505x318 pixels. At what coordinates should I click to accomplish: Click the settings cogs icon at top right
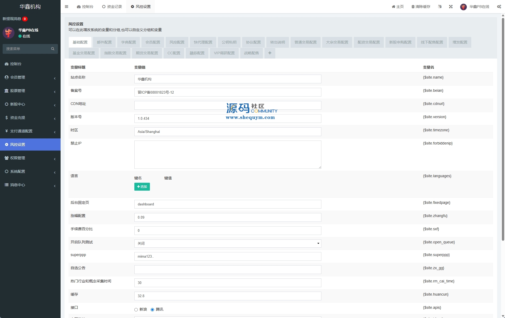click(x=499, y=7)
